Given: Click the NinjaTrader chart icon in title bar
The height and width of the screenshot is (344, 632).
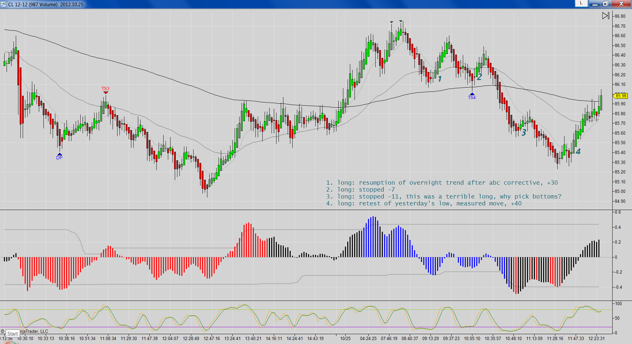Looking at the screenshot, I should pos(3,4).
